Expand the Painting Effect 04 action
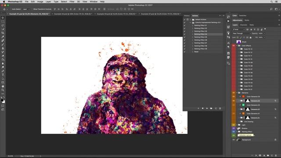 pos(193,34)
